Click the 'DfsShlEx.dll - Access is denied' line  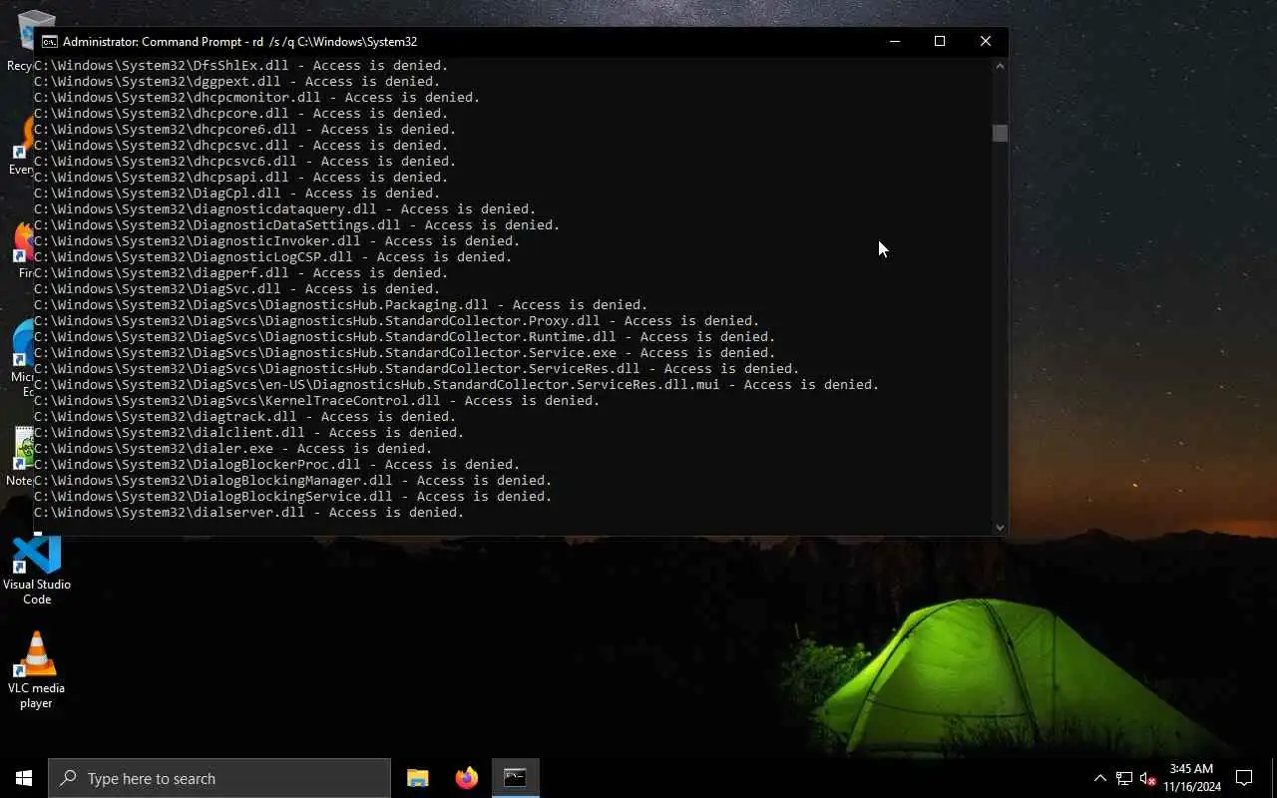pos(240,65)
